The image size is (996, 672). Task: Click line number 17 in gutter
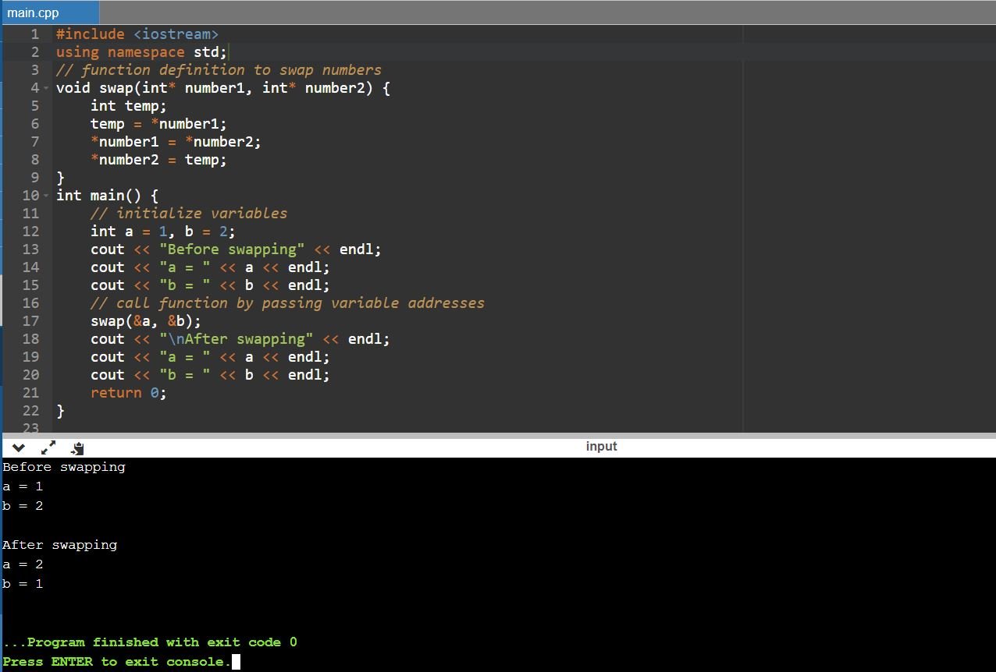30,321
